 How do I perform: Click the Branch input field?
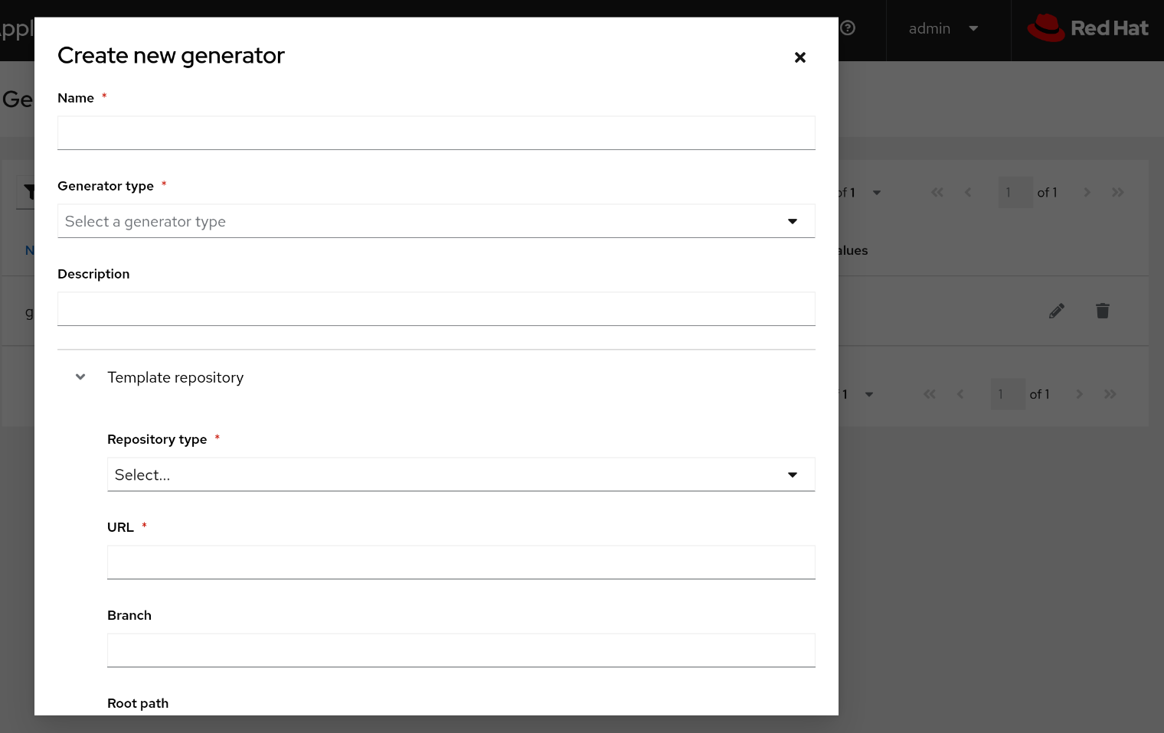tap(461, 650)
